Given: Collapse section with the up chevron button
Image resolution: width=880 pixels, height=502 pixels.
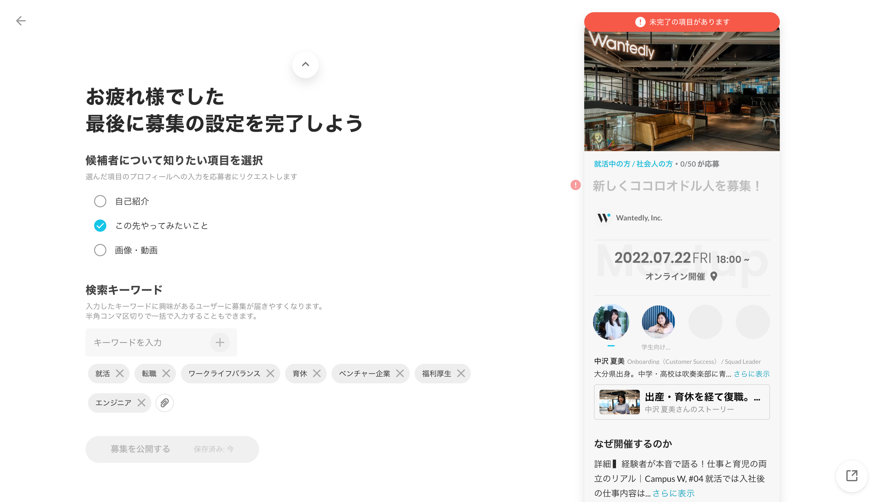Looking at the screenshot, I should [305, 65].
